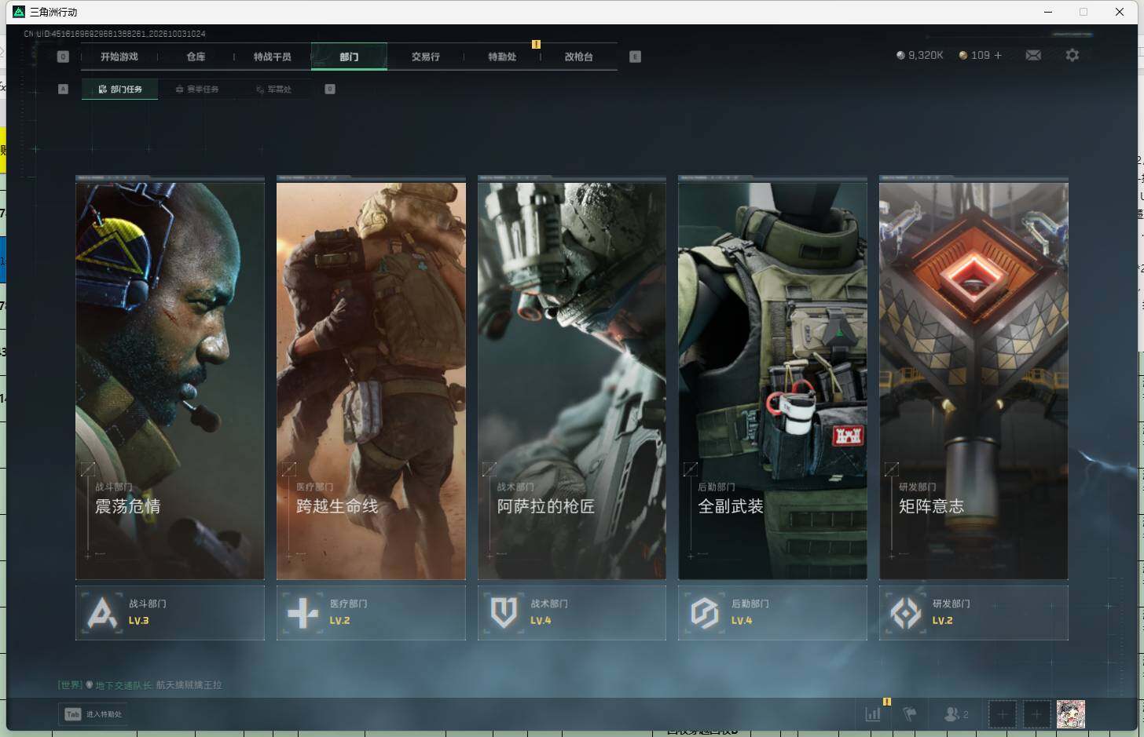Click the 医疗部门 cross emblem icon

pyautogui.click(x=302, y=612)
